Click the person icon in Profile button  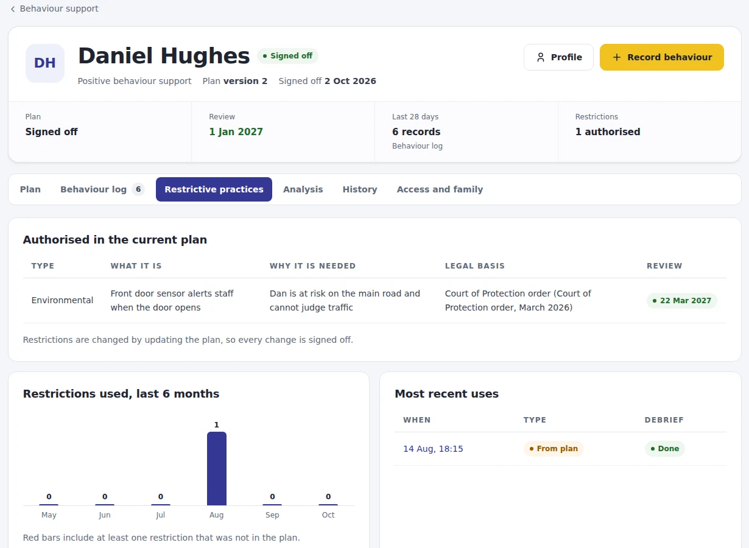coord(540,57)
